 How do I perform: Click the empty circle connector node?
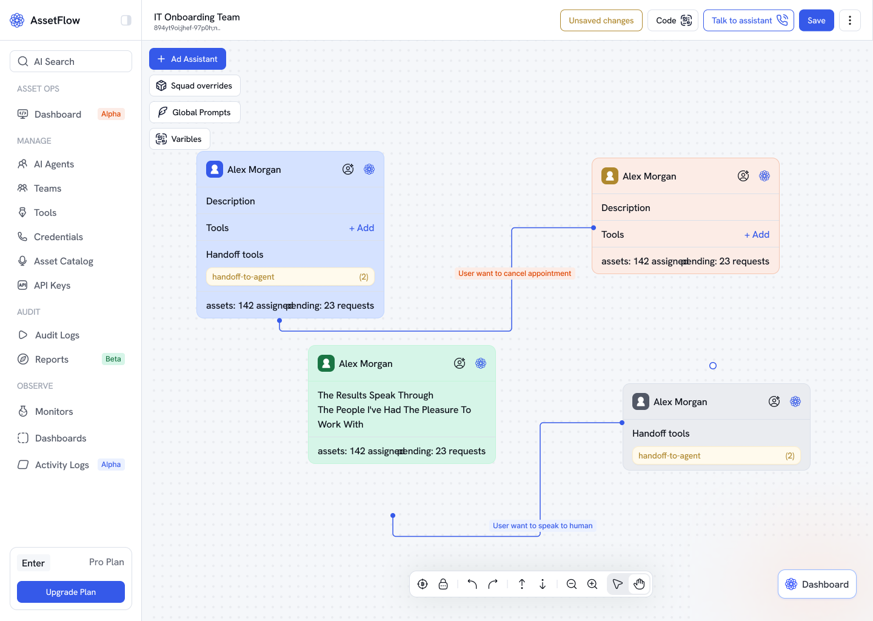[x=713, y=366]
